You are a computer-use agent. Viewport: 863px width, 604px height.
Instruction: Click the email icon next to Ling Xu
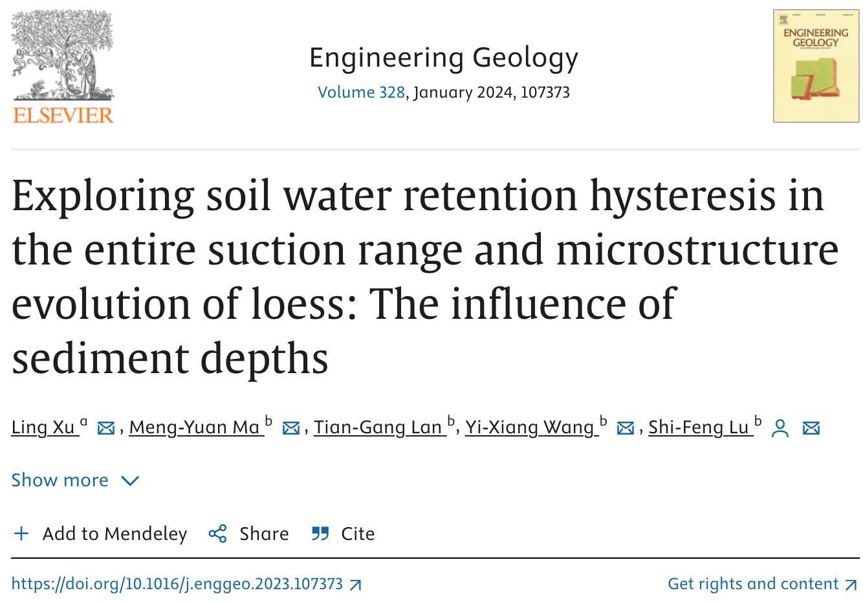pos(106,428)
